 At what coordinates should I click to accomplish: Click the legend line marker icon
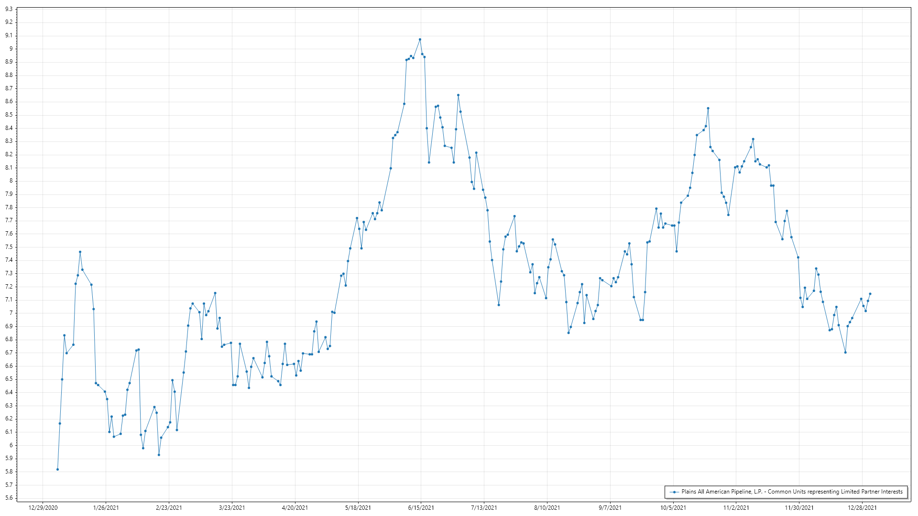tap(675, 492)
